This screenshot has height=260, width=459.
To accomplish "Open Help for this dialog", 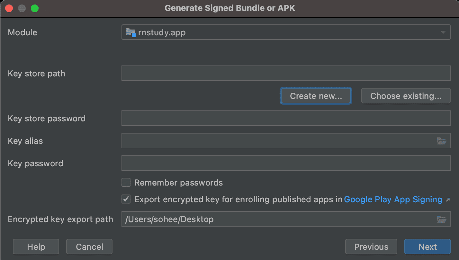I will [36, 247].
